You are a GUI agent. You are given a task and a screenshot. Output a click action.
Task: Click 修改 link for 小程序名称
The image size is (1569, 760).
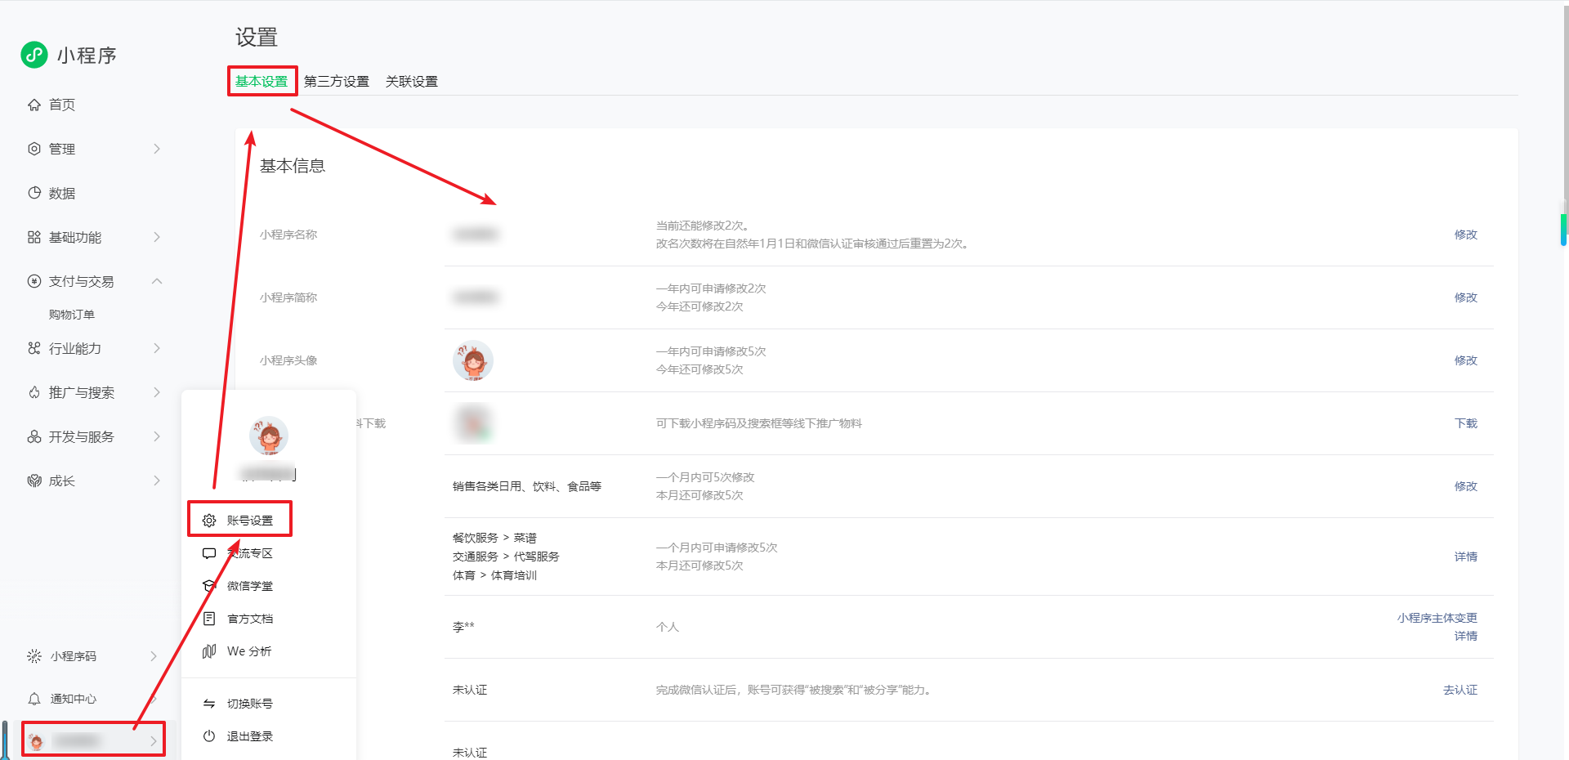pyautogui.click(x=1465, y=235)
